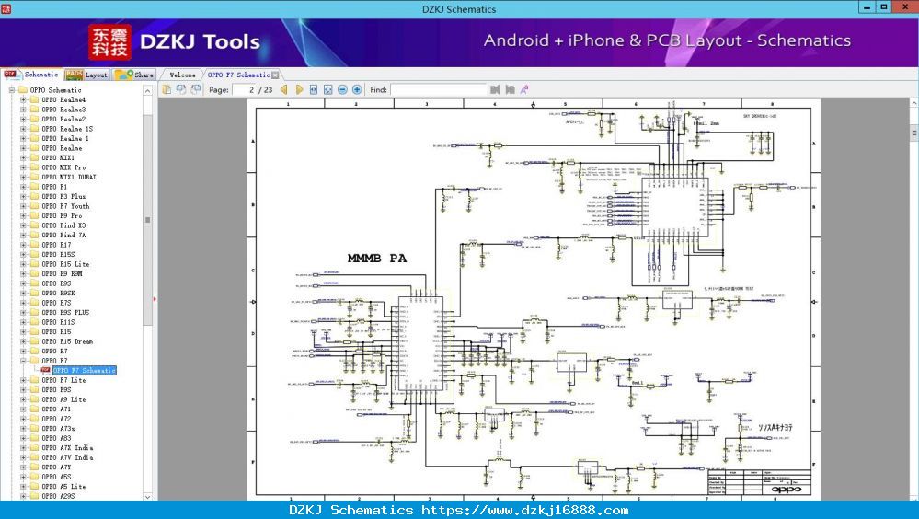Click the PDF icon beside OPPO F7 Schematic
The width and height of the screenshot is (919, 519).
pos(46,371)
